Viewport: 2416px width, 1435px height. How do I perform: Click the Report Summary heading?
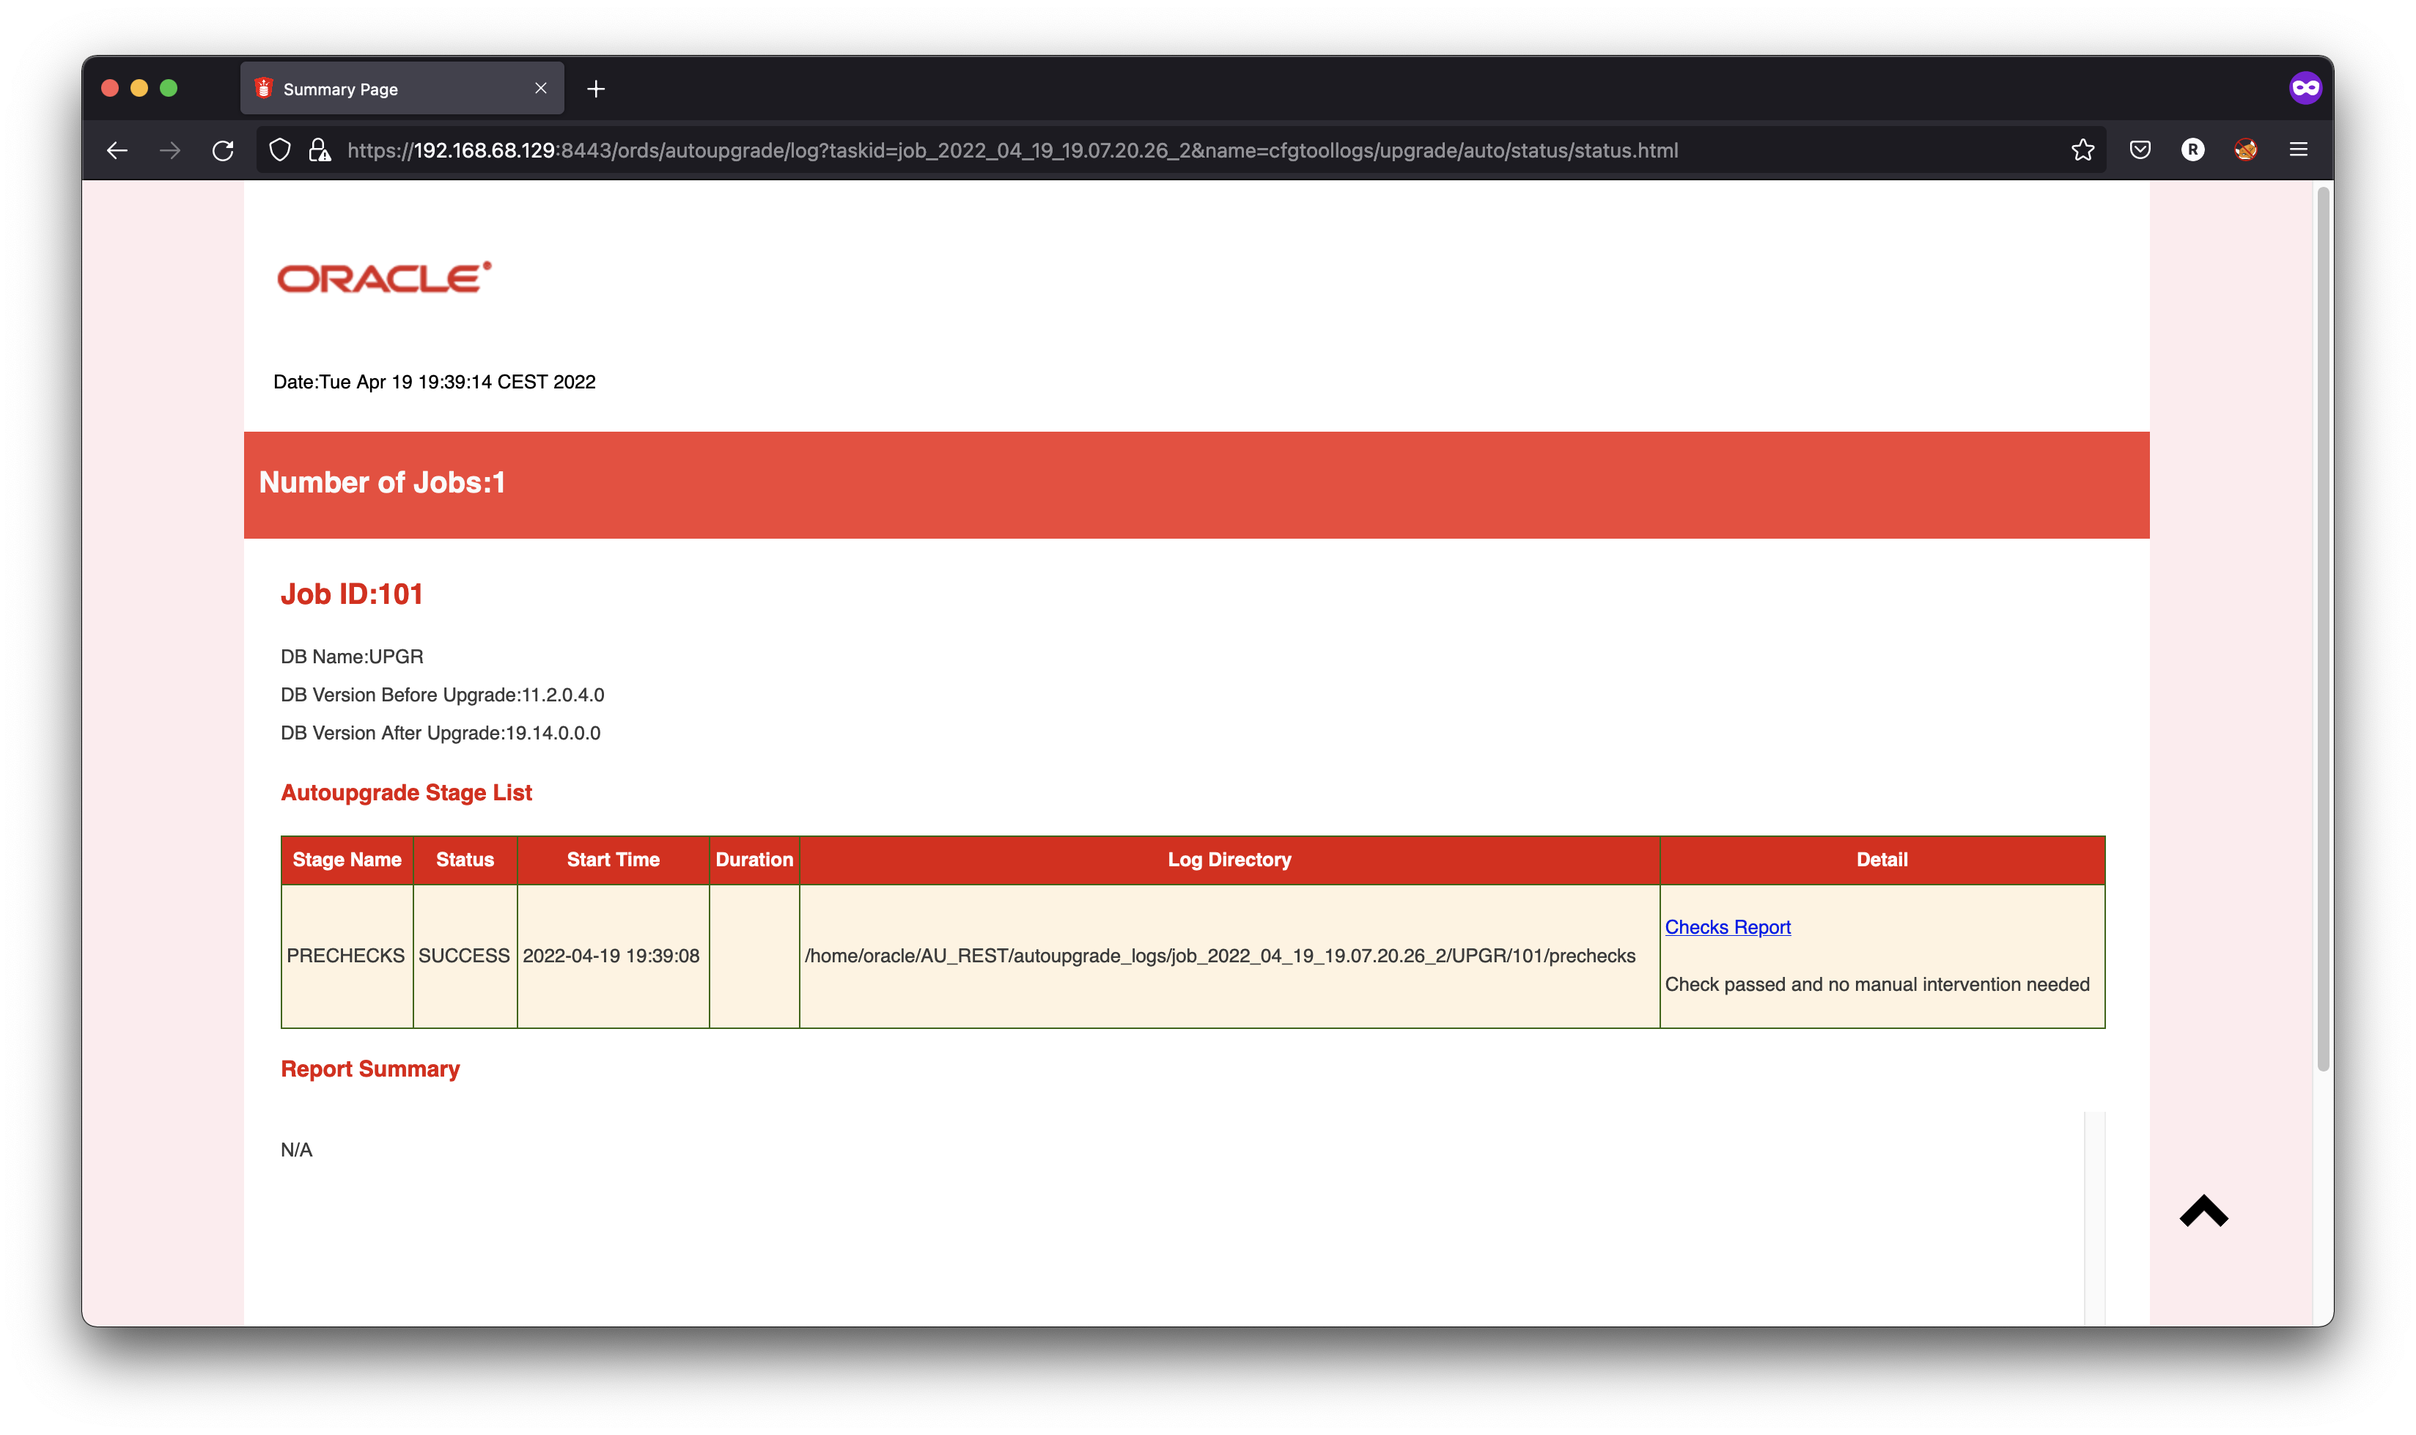tap(370, 1069)
